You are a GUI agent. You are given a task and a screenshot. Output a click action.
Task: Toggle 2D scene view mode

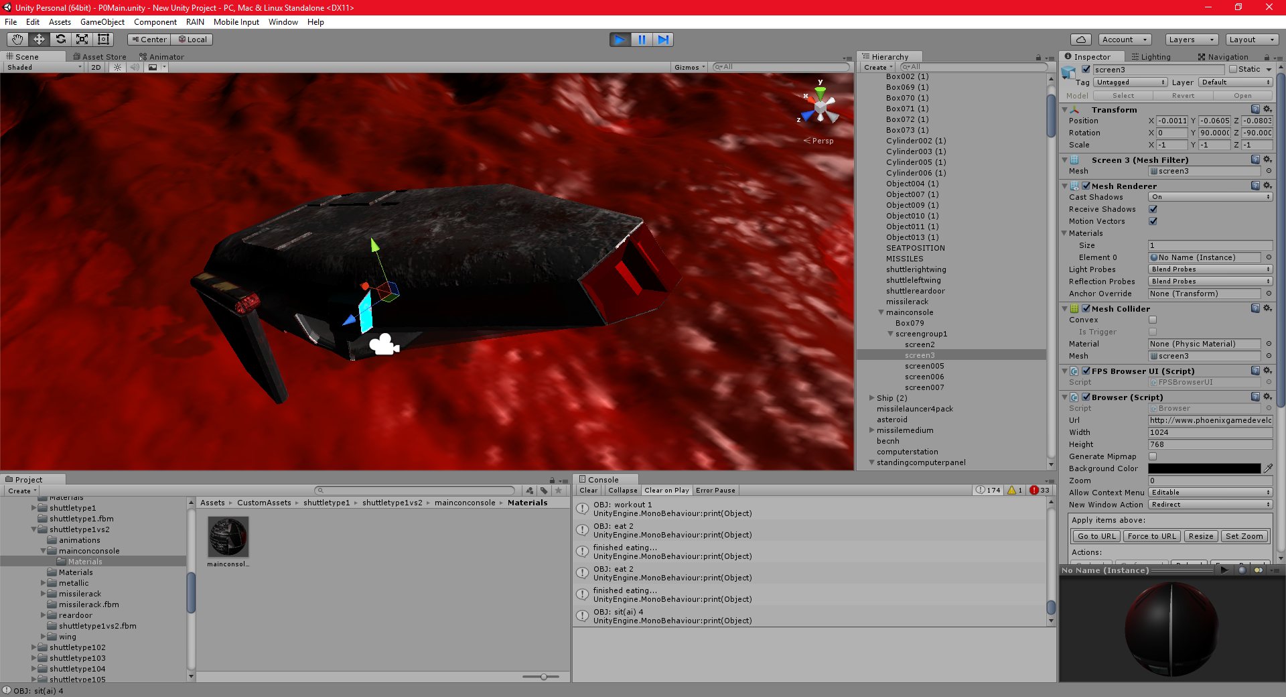pyautogui.click(x=96, y=67)
